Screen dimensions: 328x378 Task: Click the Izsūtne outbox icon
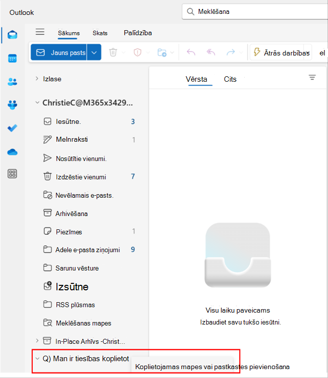(x=48, y=286)
